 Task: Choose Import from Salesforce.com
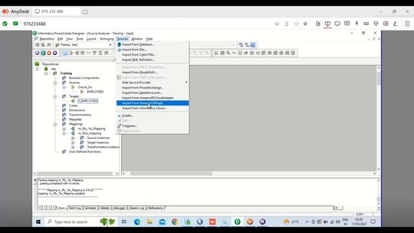coord(153,93)
